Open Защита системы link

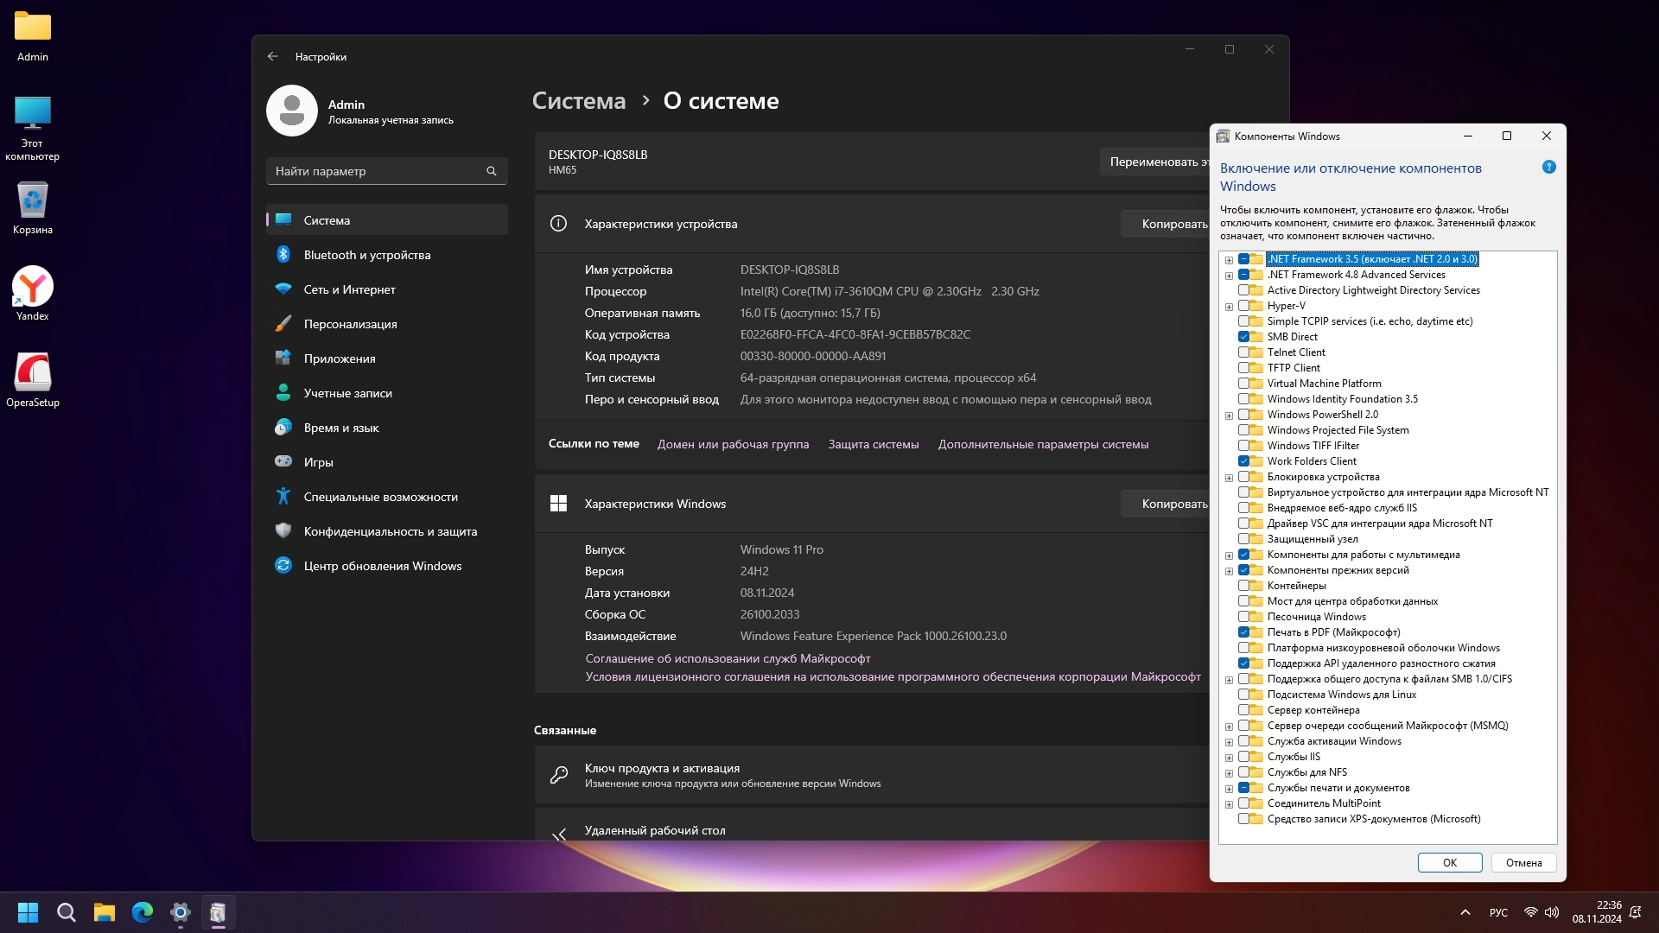873,444
